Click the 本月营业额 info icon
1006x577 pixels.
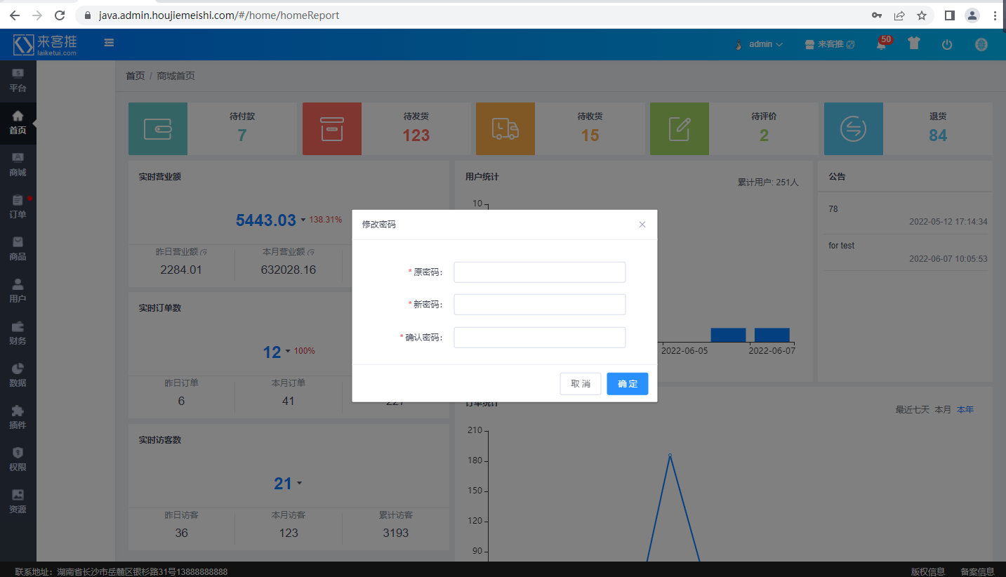(311, 252)
